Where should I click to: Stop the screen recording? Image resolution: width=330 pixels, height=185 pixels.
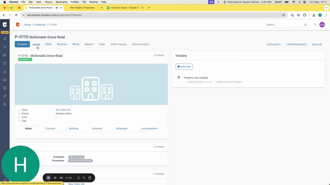[48, 178]
